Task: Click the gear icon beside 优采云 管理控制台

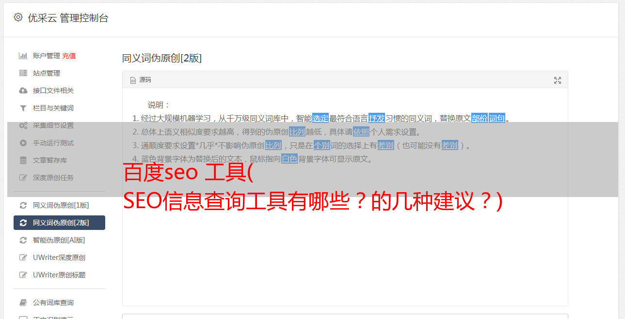Action: coord(18,17)
